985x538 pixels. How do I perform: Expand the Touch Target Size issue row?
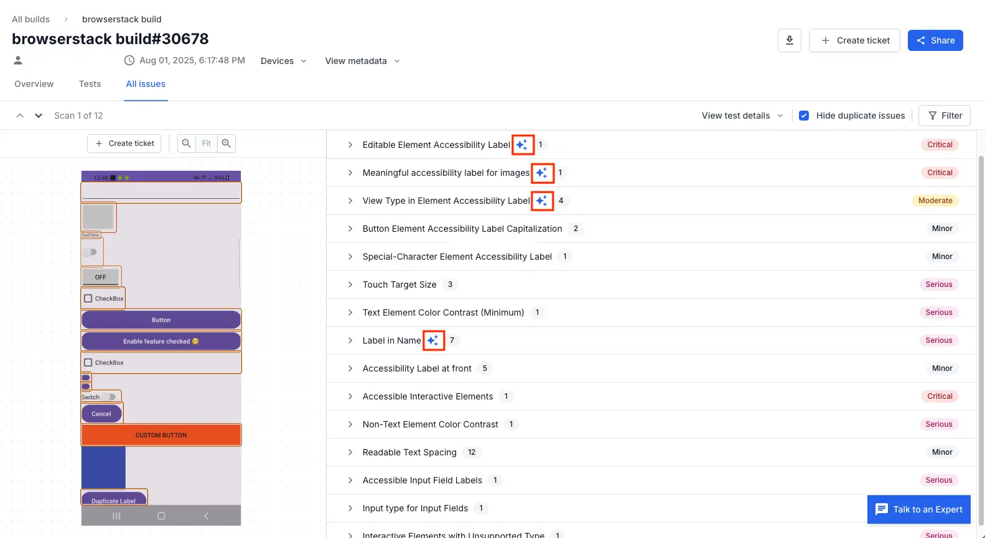coord(350,285)
